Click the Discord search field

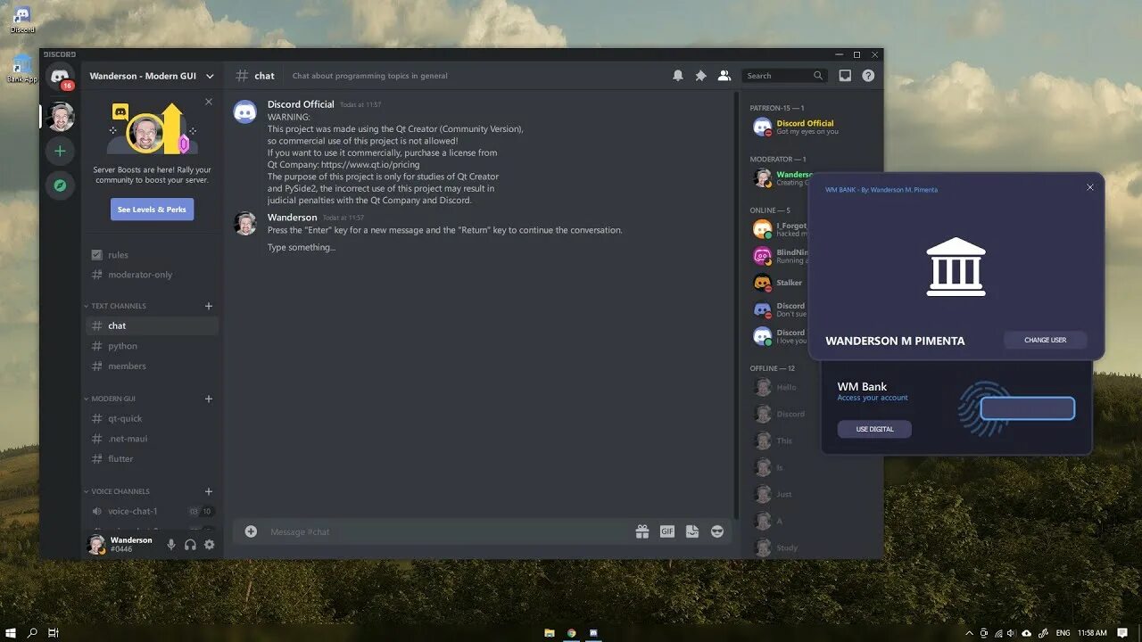click(787, 76)
